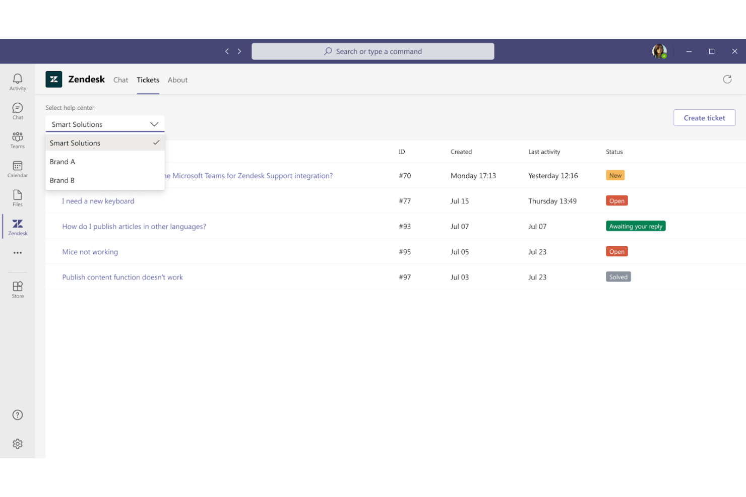Open the Teams section
The width and height of the screenshot is (746, 497).
pos(17,139)
